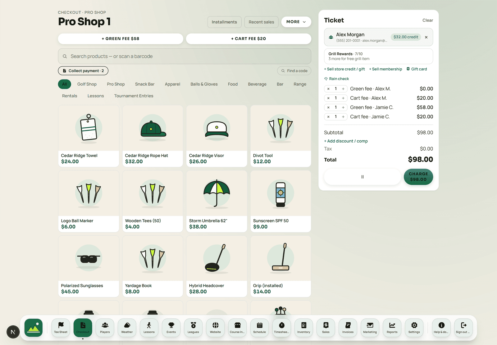Add Polarized Sunglasses to ticket
The width and height of the screenshot is (497, 345).
tap(89, 266)
